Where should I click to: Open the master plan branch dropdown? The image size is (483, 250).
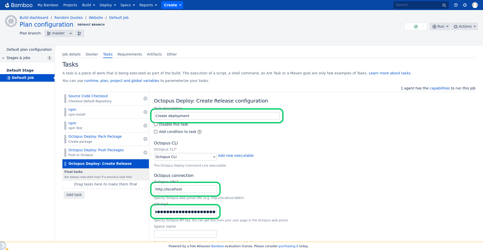pos(59,33)
